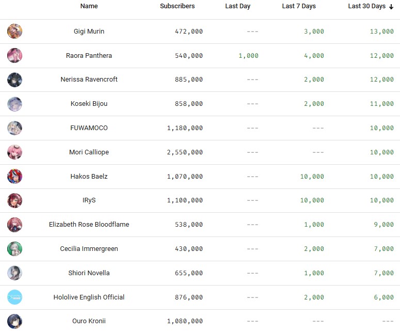Open Shiori Novella's channel link

(x=89, y=273)
